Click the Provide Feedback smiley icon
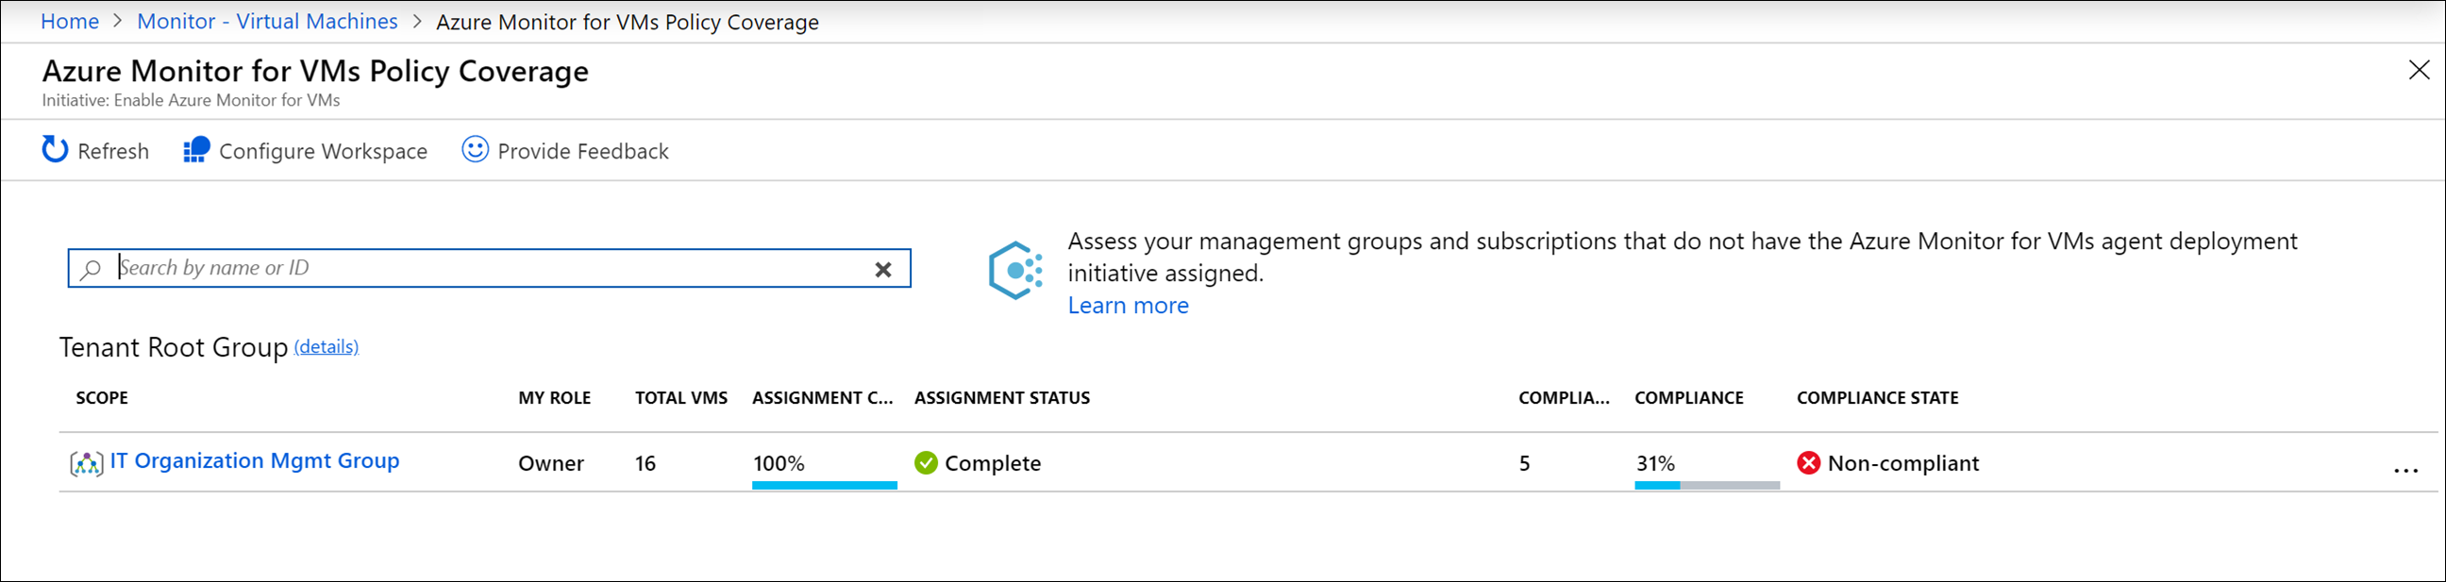Screen dimensions: 2446x582 click(x=475, y=150)
